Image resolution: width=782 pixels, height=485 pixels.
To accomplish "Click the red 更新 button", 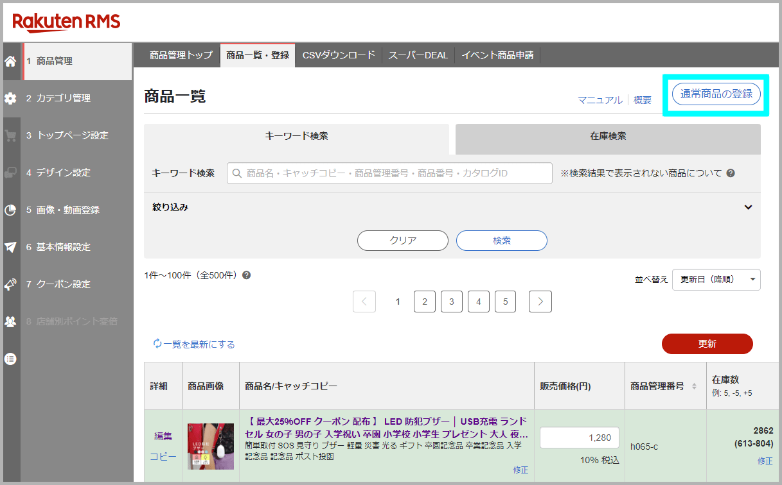I will tap(707, 344).
